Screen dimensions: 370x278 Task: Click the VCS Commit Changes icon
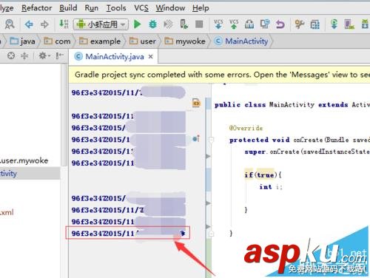(234, 24)
